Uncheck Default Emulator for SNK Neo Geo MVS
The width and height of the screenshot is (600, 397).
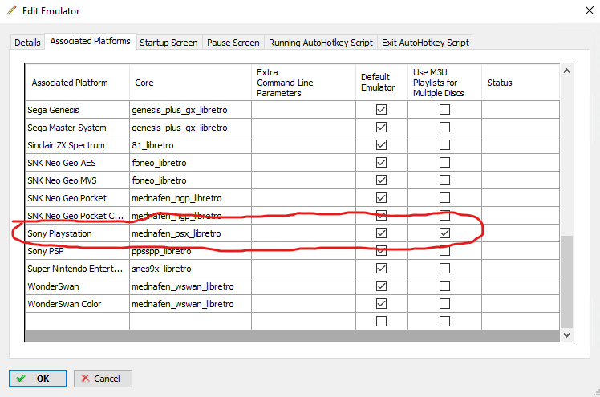(381, 180)
